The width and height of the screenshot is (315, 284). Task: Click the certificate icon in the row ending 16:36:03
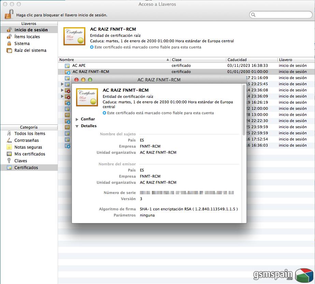[x=67, y=146]
